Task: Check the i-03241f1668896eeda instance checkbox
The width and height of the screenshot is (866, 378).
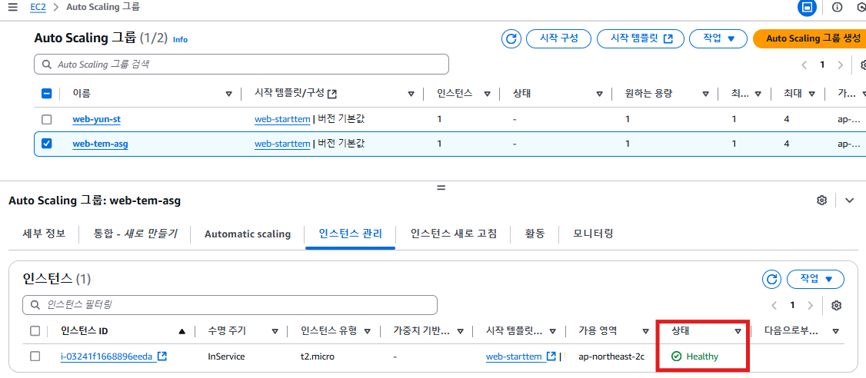Action: pyautogui.click(x=35, y=356)
